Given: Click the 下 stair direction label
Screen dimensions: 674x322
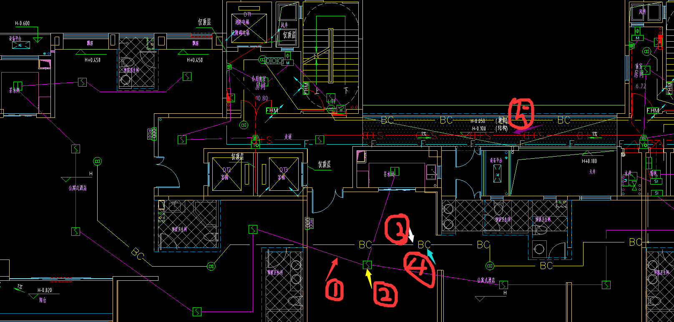Looking at the screenshot, I should tap(346, 90).
